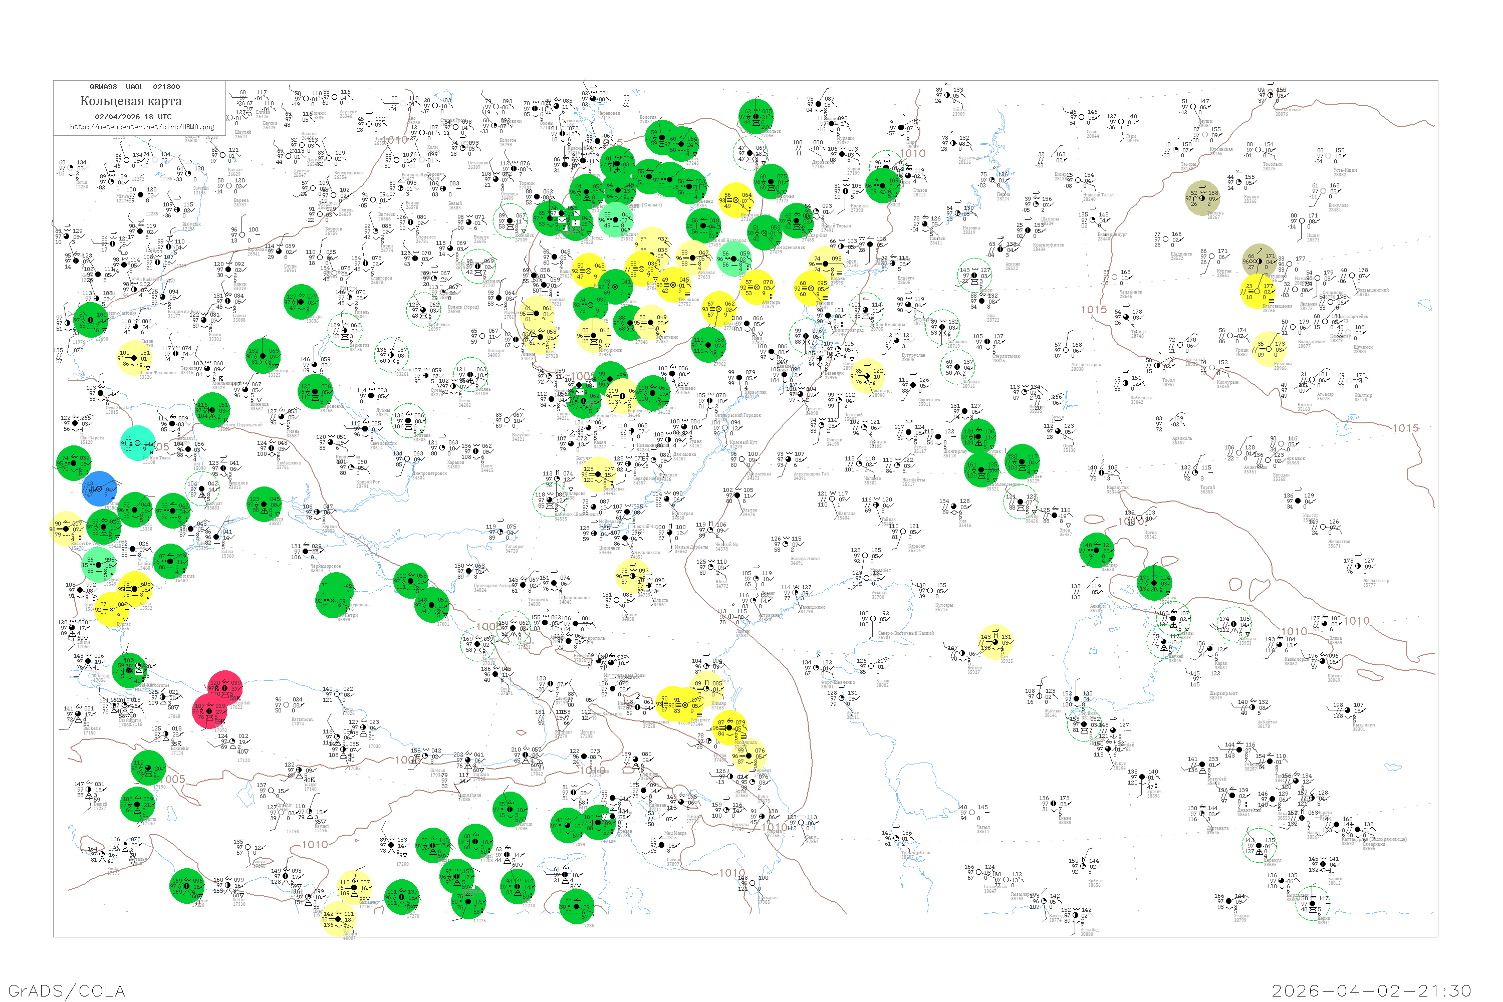Screen dimensions: 1503x1002
Task: Click the red Bolu station marker
Action: pyautogui.click(x=209, y=710)
